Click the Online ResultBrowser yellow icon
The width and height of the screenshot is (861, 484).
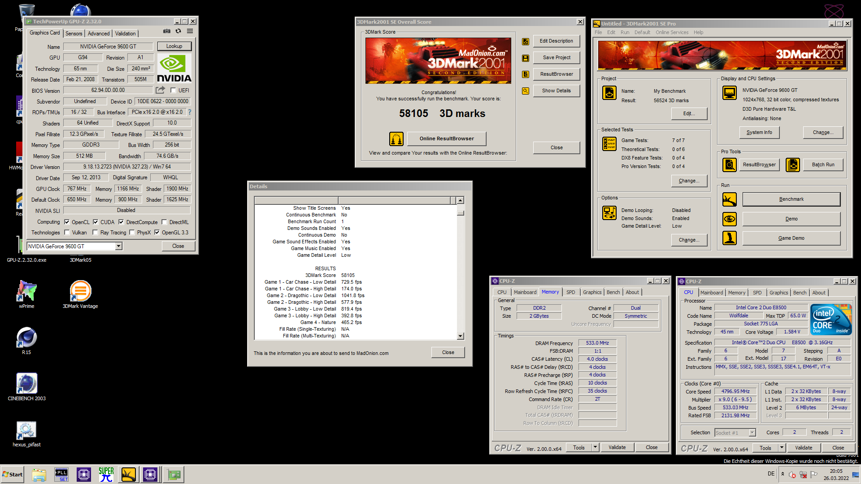pos(396,139)
